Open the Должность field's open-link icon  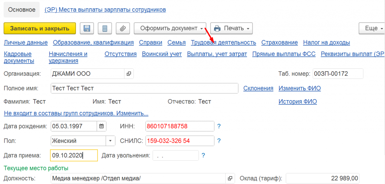pos(230,178)
